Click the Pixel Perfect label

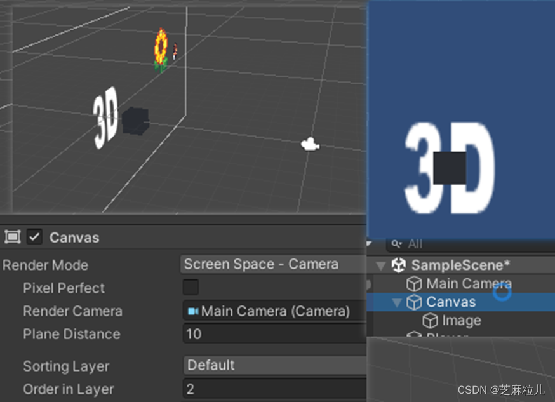pos(64,288)
